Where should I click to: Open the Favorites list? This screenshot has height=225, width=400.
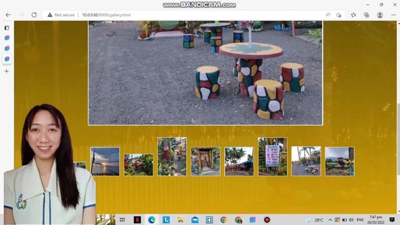[x=354, y=15]
